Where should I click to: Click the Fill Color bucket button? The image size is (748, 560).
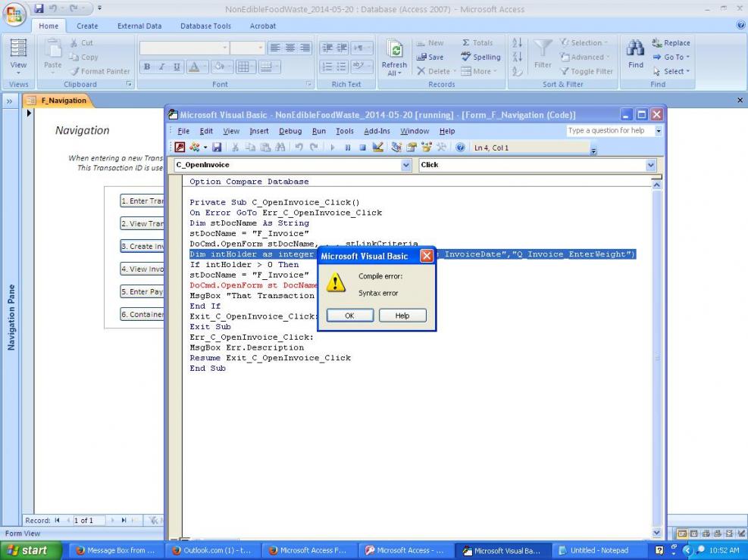(x=218, y=67)
